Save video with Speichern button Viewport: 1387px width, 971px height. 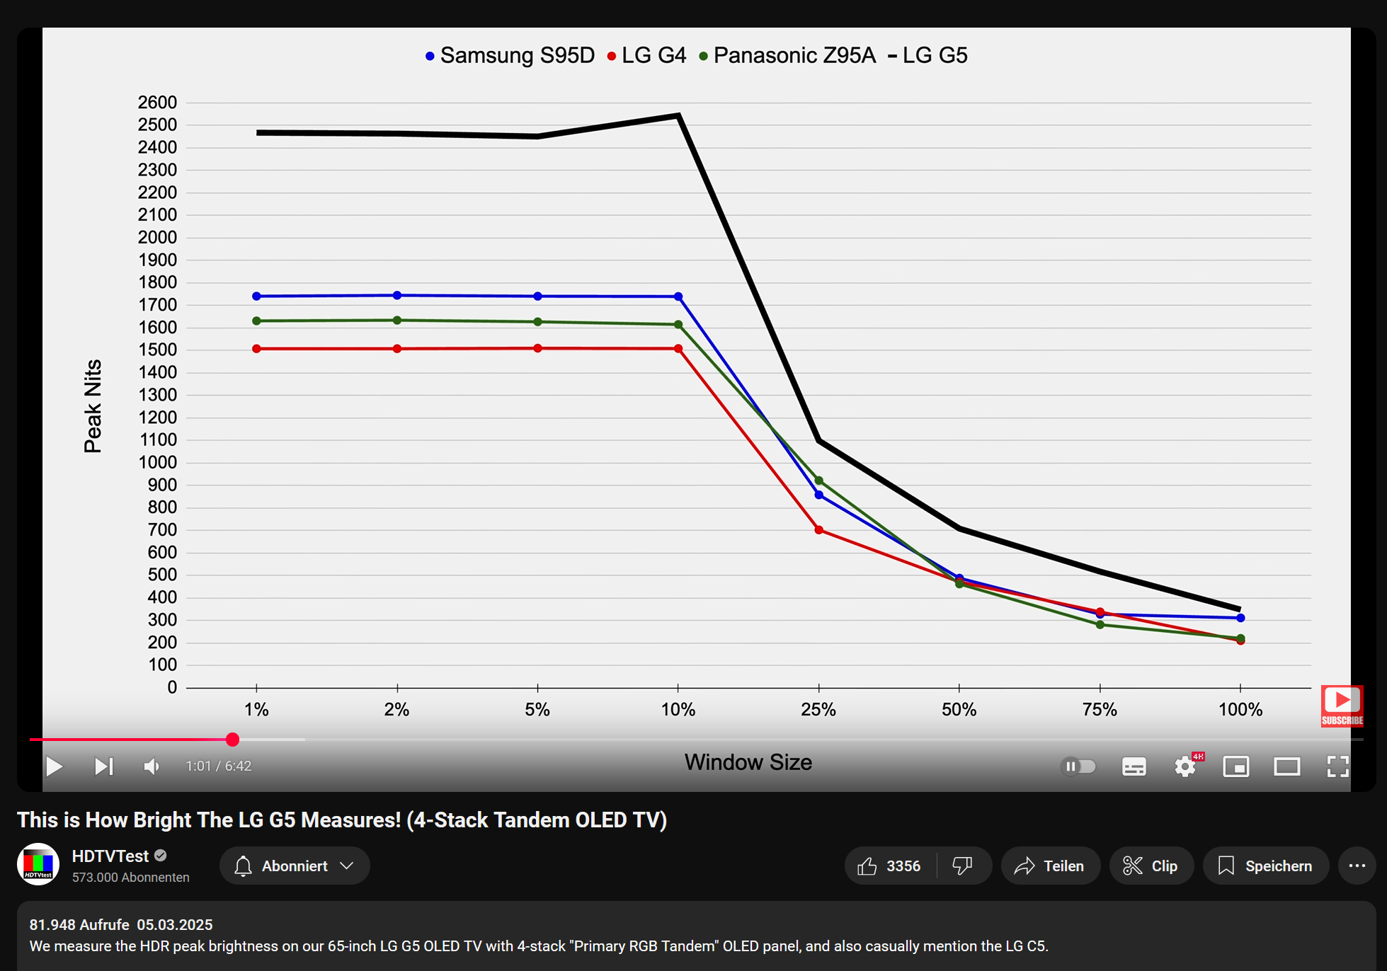pyautogui.click(x=1265, y=866)
